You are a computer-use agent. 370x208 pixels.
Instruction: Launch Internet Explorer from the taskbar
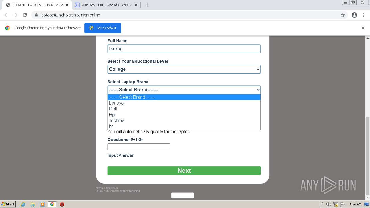[x=23, y=204]
